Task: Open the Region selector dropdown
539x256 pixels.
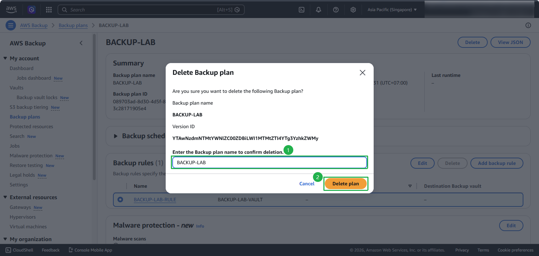Action: click(392, 10)
